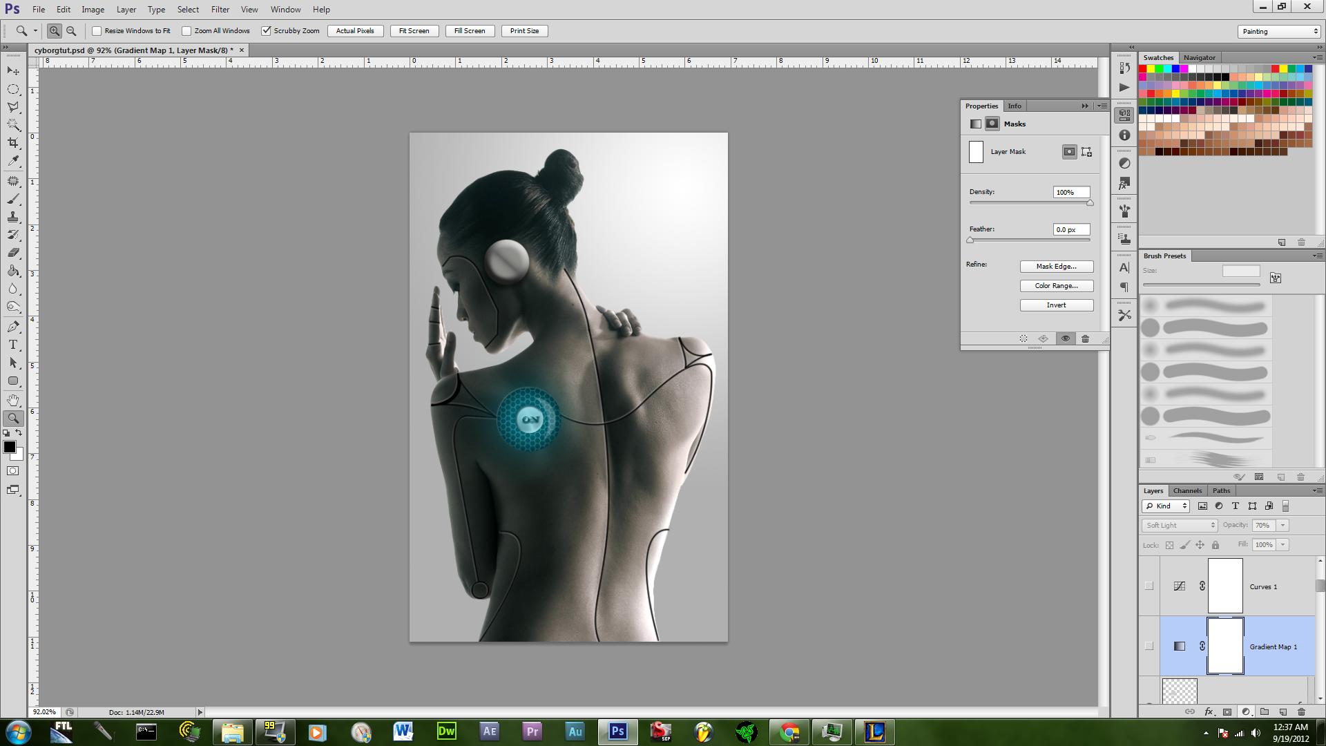Open the History panel icon
Viewport: 1326px width, 746px height.
pyautogui.click(x=1125, y=68)
